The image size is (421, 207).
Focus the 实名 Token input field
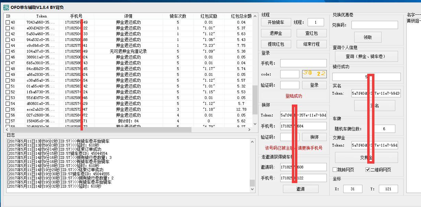(x=376, y=93)
